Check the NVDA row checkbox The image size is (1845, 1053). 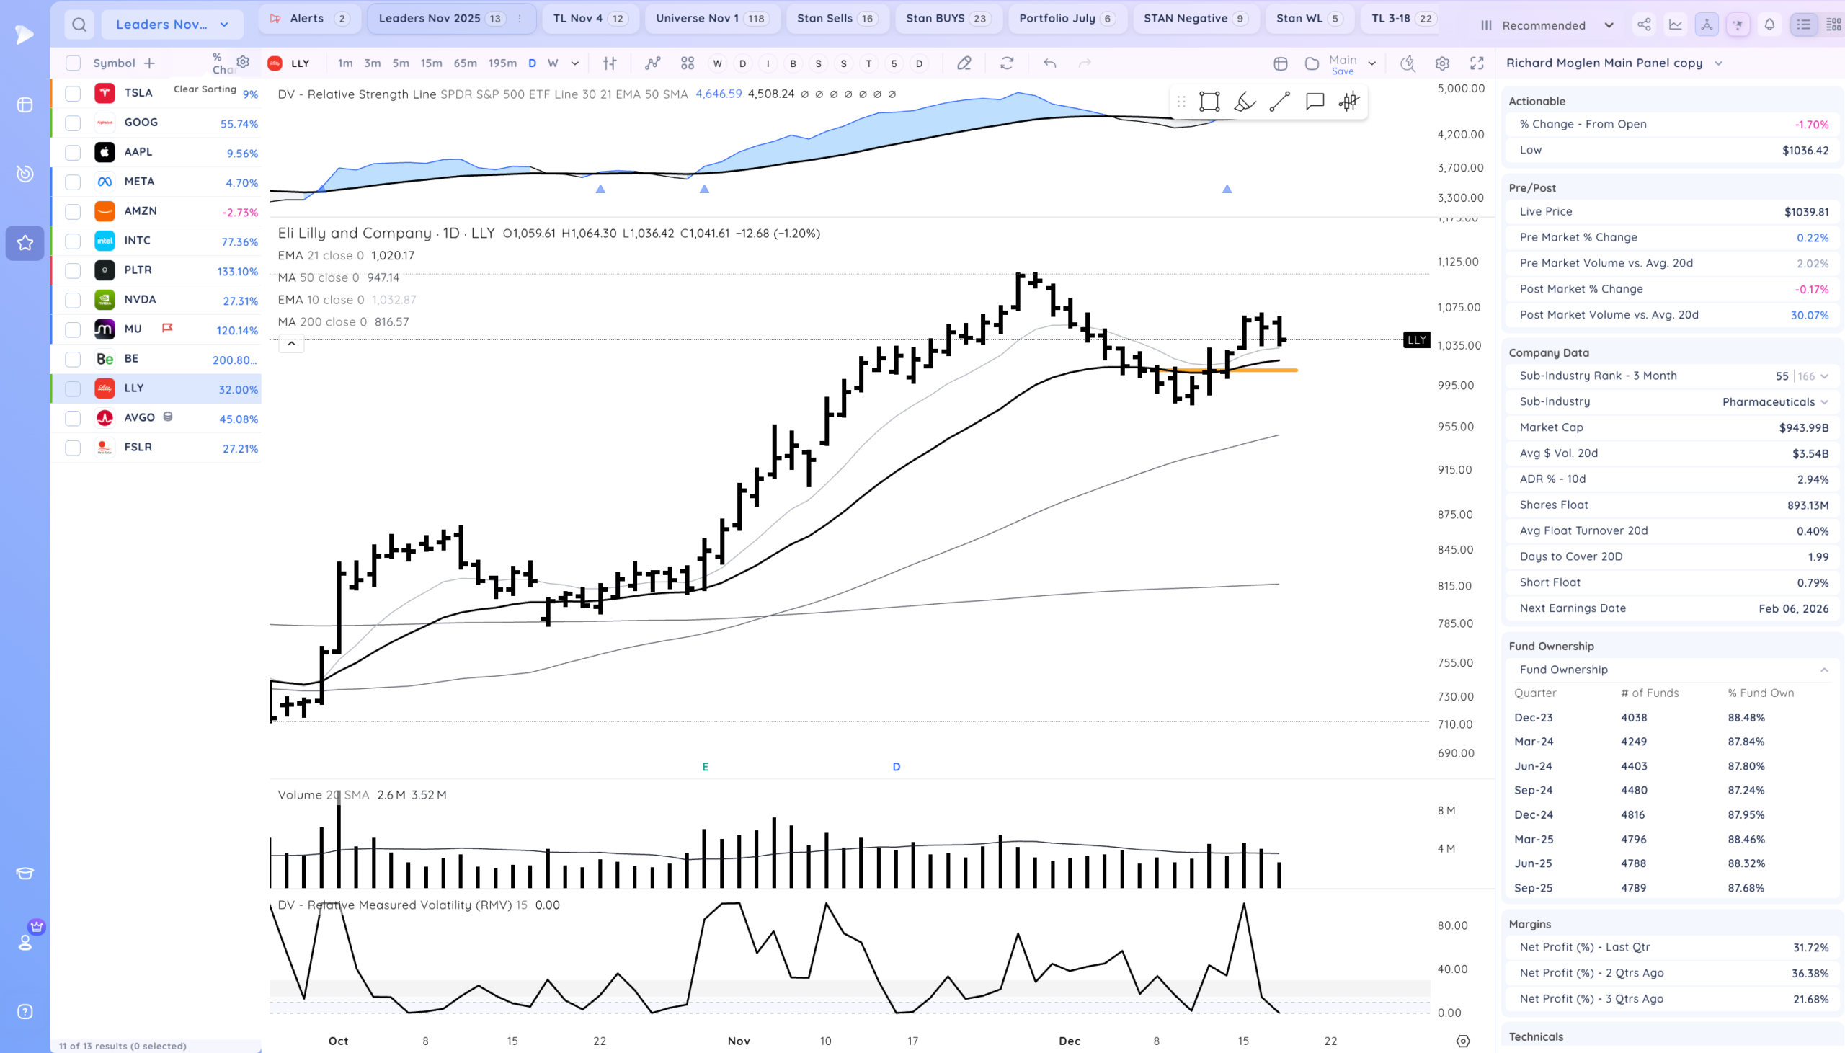(73, 300)
